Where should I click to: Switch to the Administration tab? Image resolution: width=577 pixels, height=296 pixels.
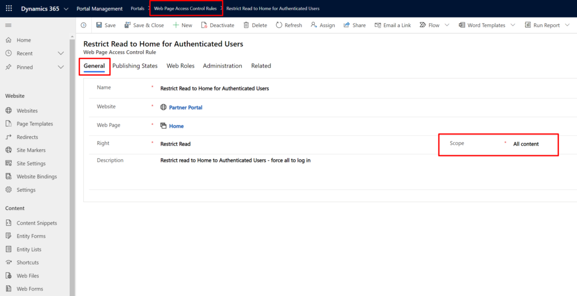(x=223, y=66)
